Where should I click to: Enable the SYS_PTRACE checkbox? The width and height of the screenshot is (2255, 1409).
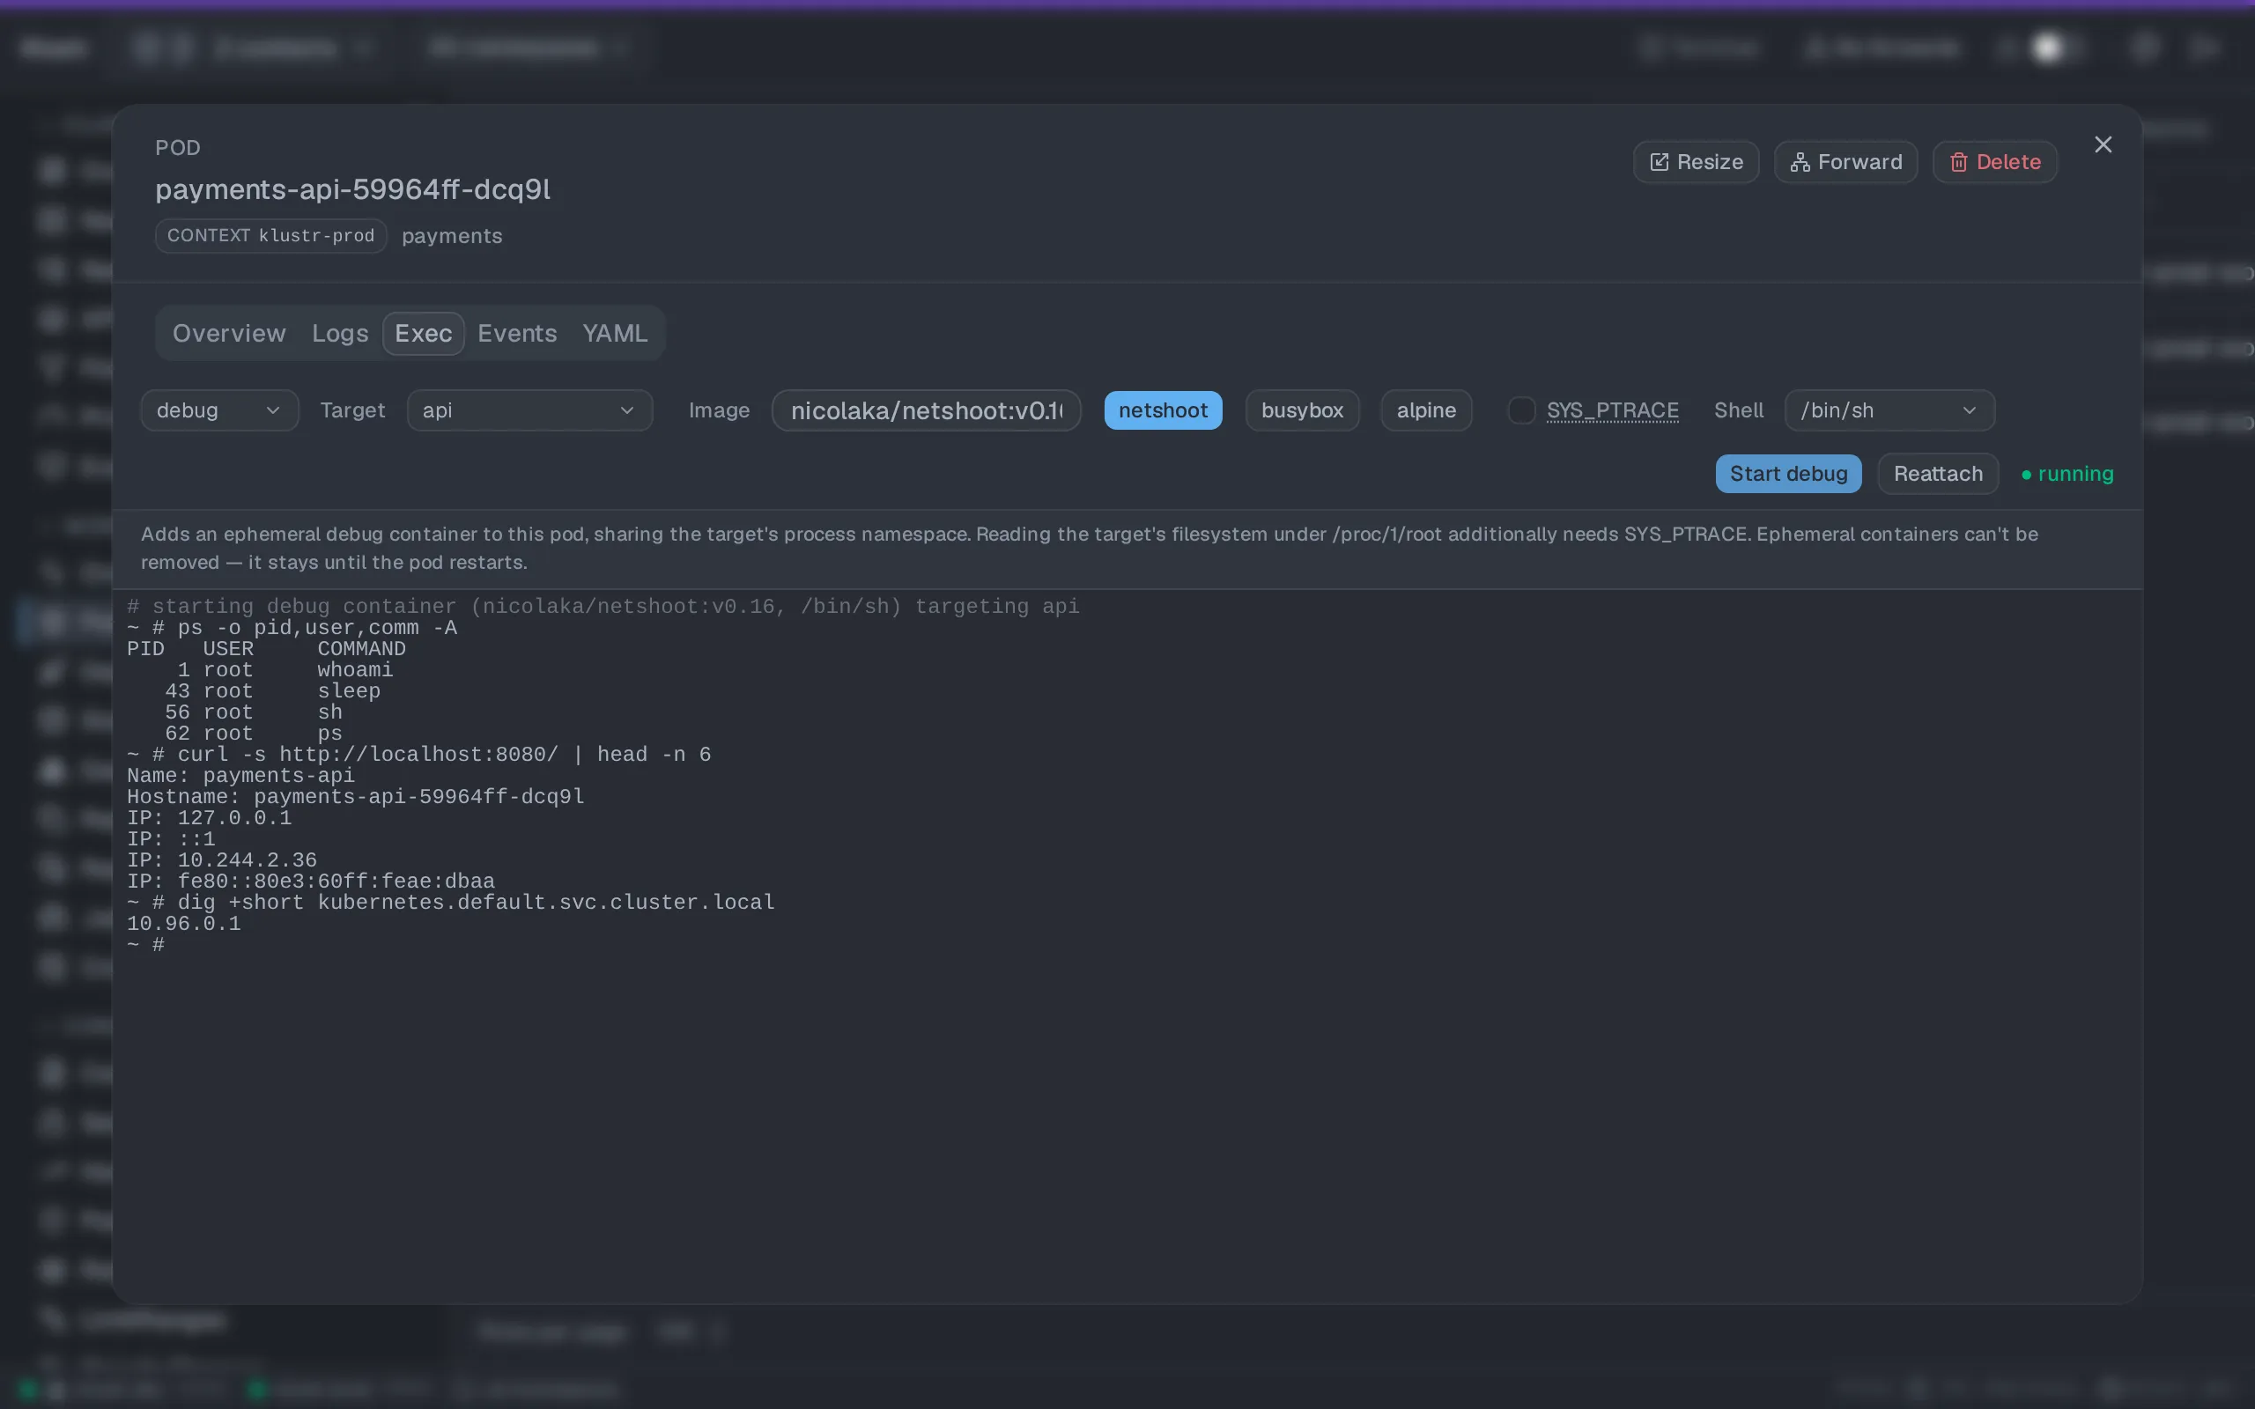1520,410
